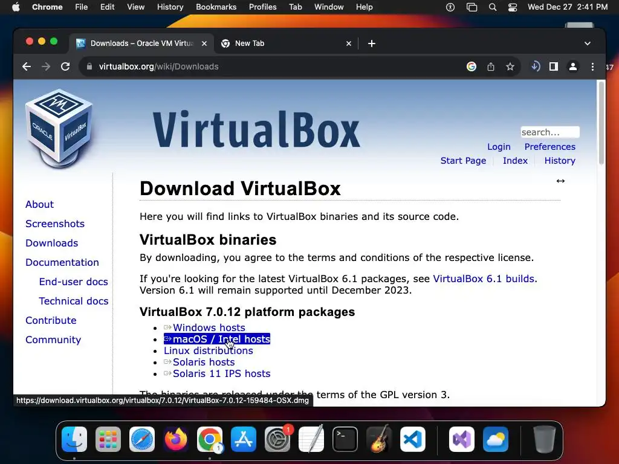
Task: Open the Screenshots sidebar link
Action: point(55,224)
